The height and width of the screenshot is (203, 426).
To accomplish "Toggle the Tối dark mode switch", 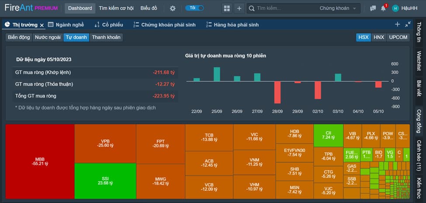I will (194, 8).
